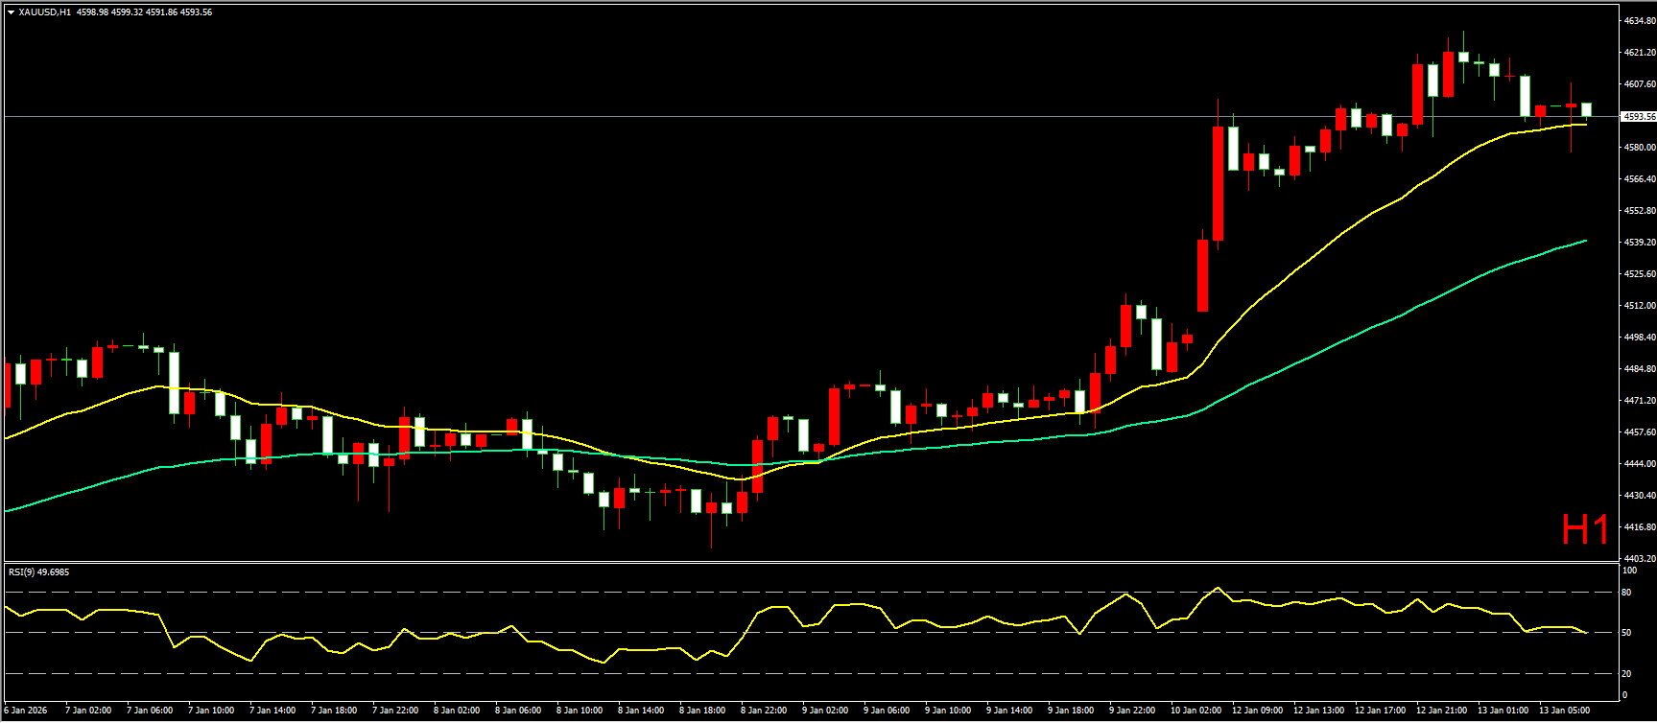This screenshot has width=1657, height=723.
Task: Select the 4634.80 price scale label
Action: 1639,20
